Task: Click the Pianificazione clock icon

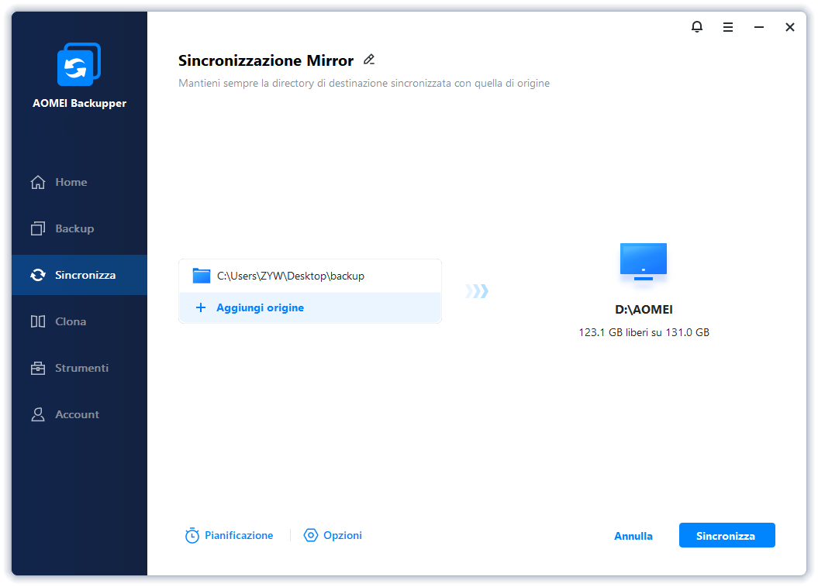Action: point(192,535)
